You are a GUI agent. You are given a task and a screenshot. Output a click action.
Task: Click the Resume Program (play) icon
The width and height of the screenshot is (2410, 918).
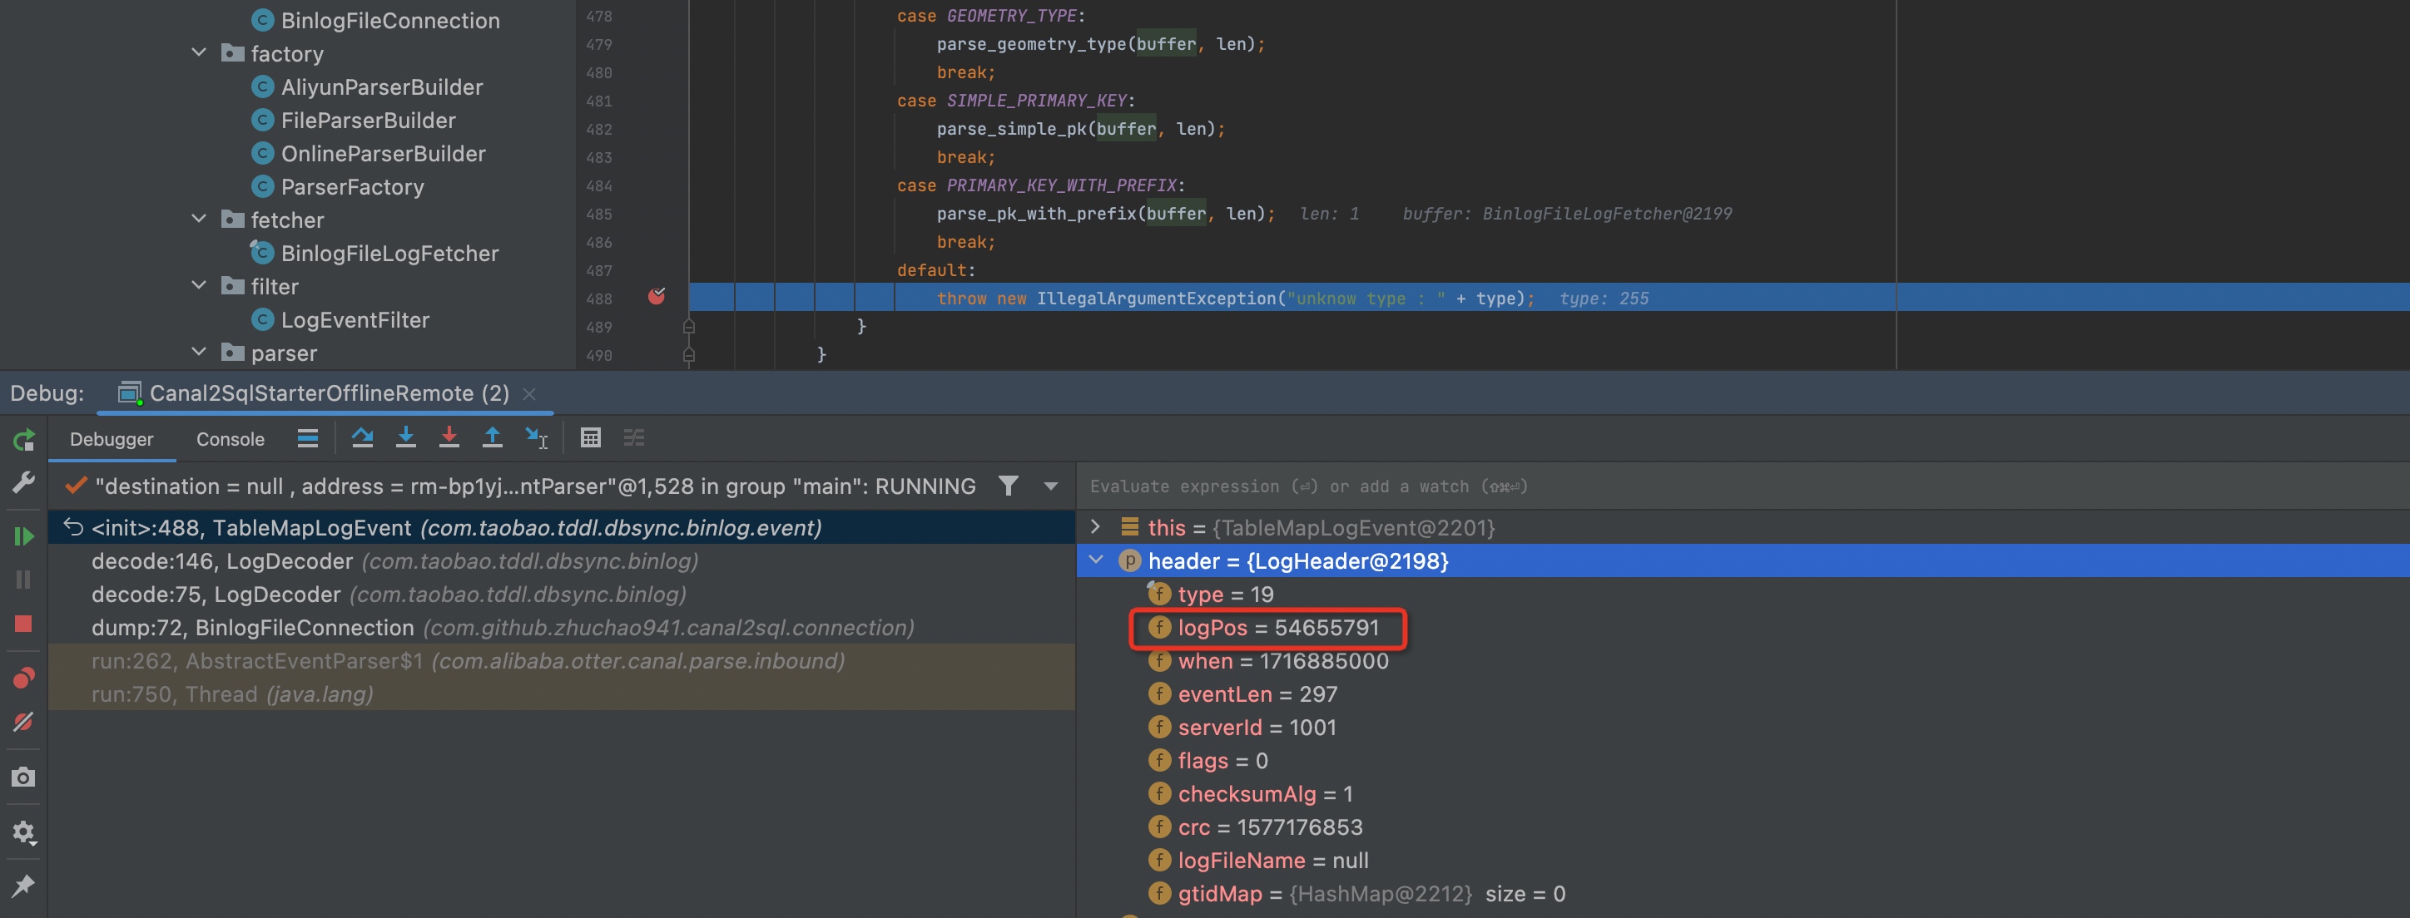point(25,535)
